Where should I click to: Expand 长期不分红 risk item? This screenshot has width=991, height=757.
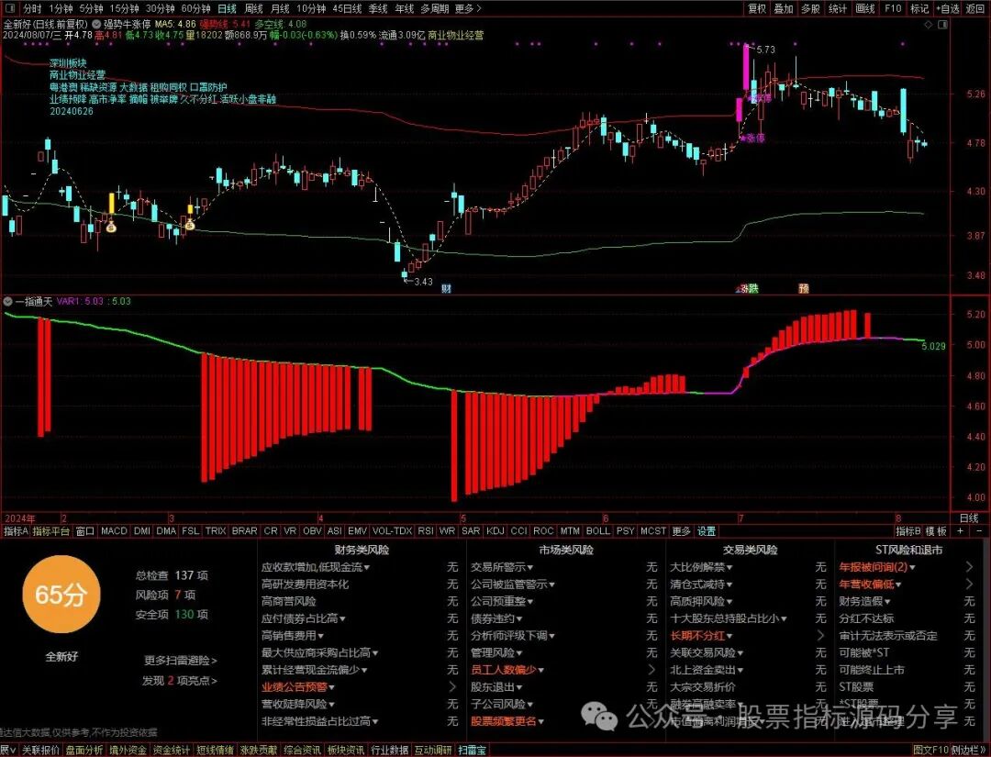pos(702,636)
